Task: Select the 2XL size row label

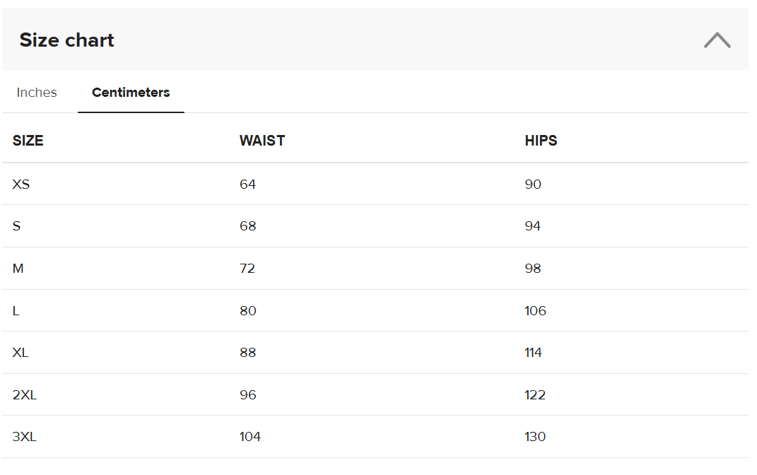Action: click(25, 395)
